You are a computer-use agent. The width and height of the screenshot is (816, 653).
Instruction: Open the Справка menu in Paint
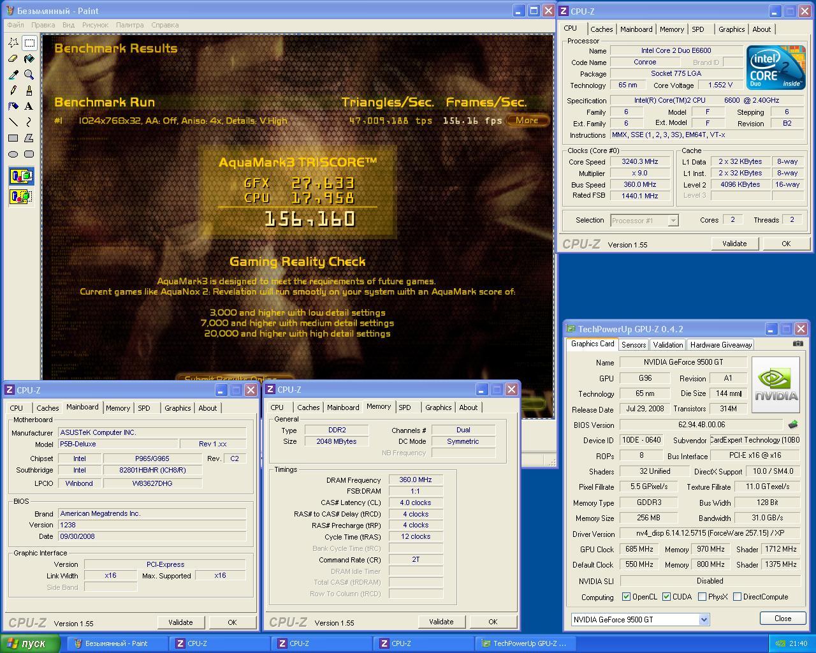click(x=165, y=25)
